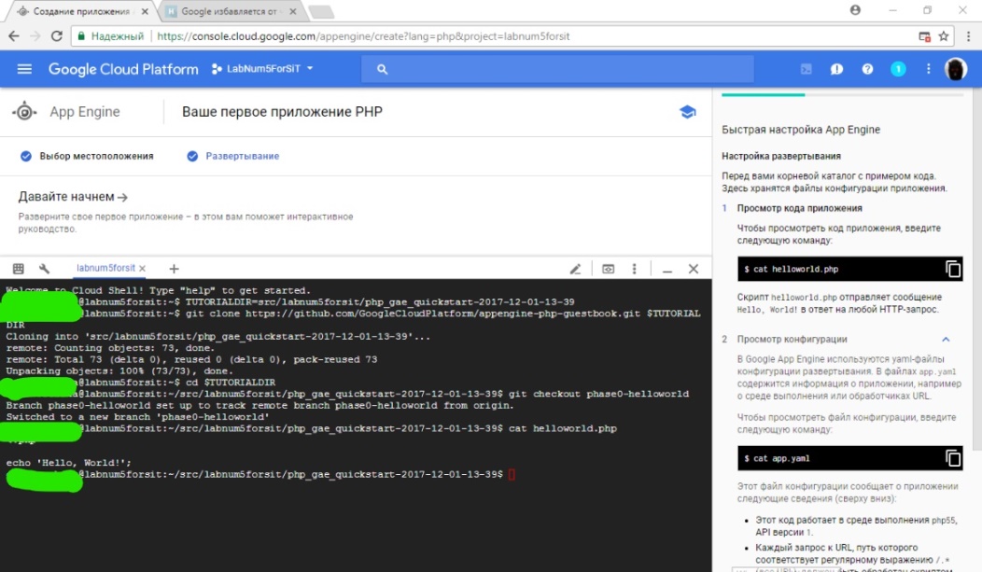The width and height of the screenshot is (982, 572).
Task: Close the labnum5forsit shell tab
Action: pos(143,269)
